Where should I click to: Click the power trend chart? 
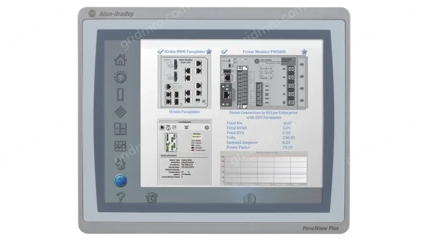[x=264, y=168]
